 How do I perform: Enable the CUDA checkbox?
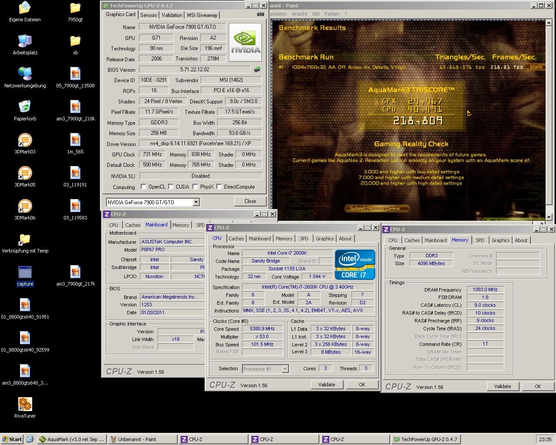[x=171, y=187]
